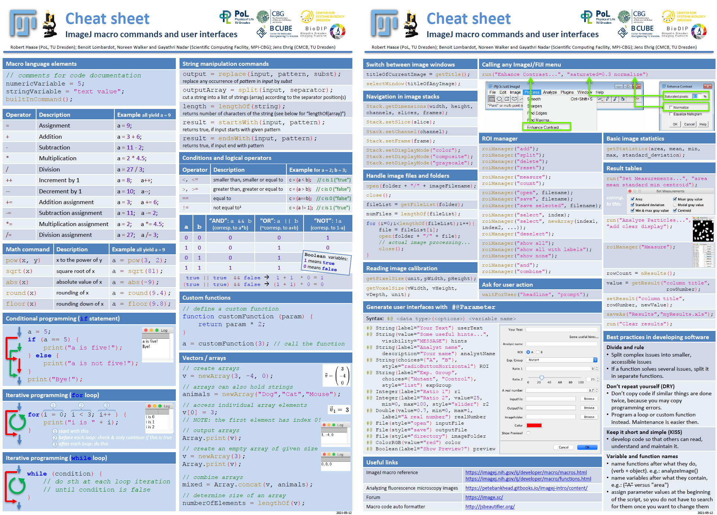
Task: Select the Oval selection tool
Action: pyautogui.click(x=499, y=99)
